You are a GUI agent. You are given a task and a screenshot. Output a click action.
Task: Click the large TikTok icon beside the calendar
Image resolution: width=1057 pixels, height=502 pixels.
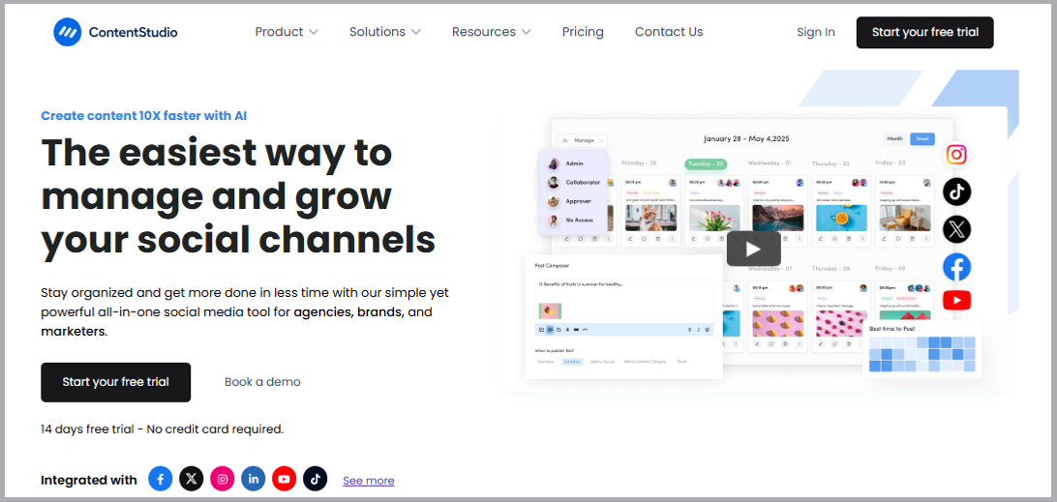(956, 192)
